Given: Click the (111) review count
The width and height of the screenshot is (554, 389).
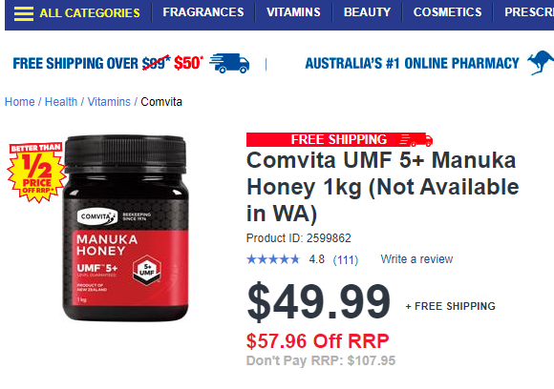Looking at the screenshot, I should pos(346,260).
